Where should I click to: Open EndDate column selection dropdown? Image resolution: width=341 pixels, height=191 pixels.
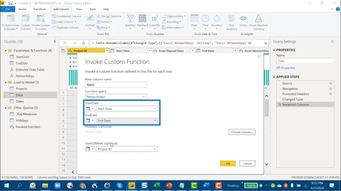pos(127,121)
